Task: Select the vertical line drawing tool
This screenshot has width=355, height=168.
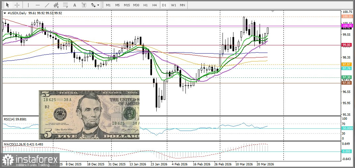Action: click(x=28, y=5)
